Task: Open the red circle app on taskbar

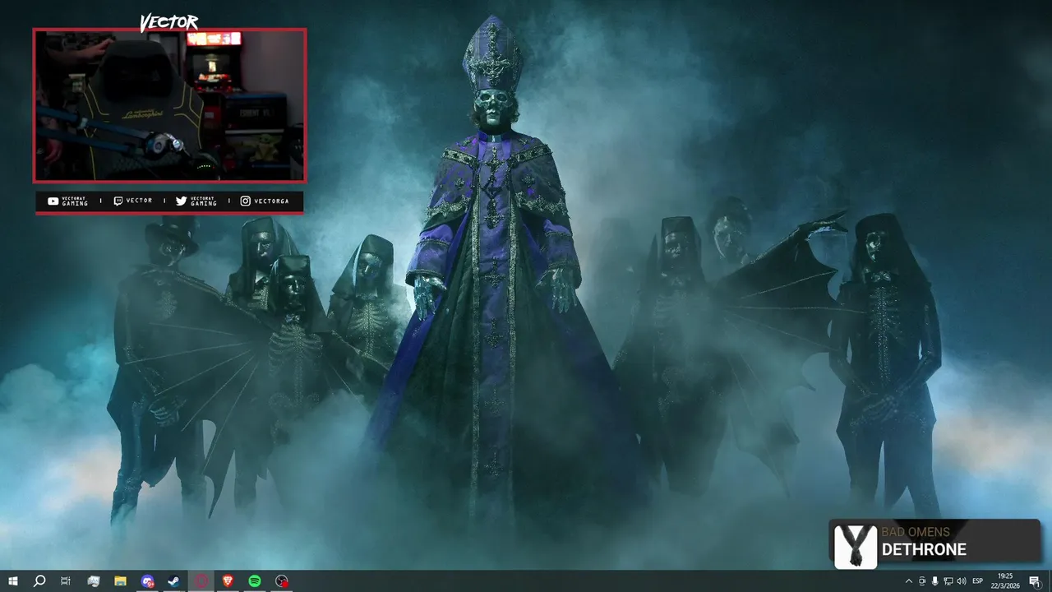Action: pos(201,581)
